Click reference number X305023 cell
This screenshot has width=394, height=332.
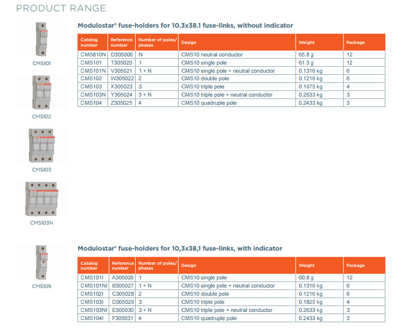pos(122,87)
